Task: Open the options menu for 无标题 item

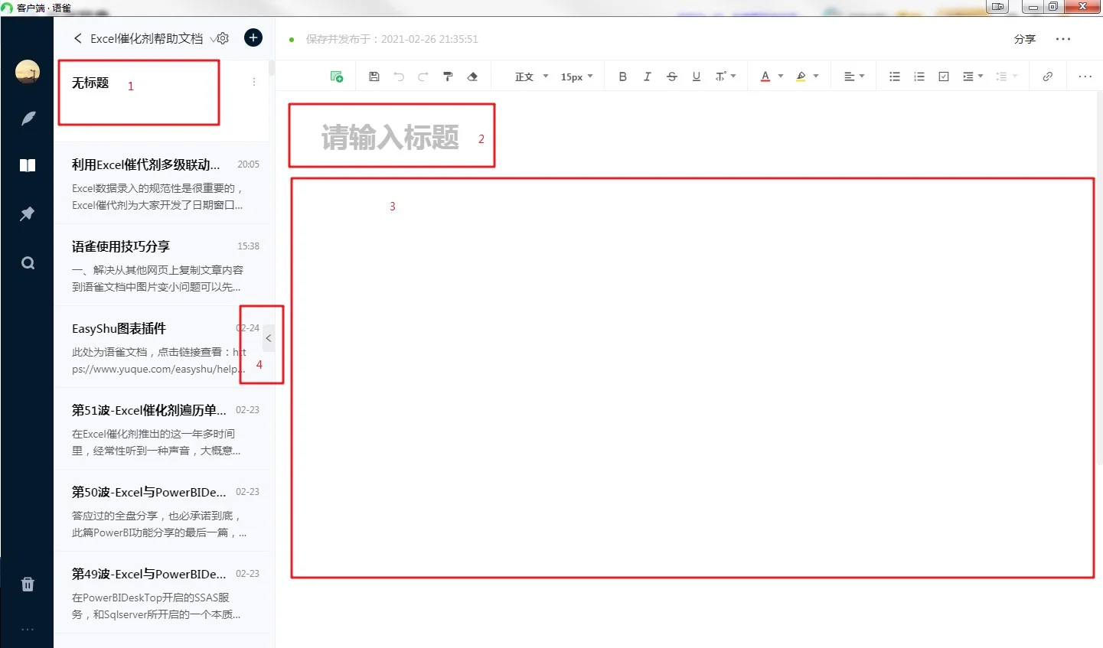Action: [254, 82]
